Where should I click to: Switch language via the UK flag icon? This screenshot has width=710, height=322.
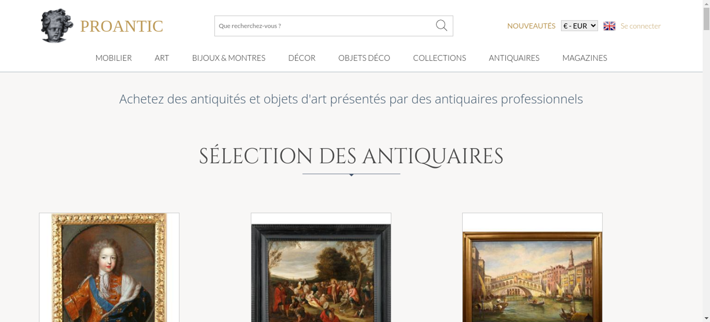point(609,26)
